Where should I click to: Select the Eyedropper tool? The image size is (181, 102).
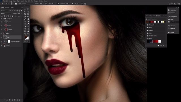pos(25,16)
